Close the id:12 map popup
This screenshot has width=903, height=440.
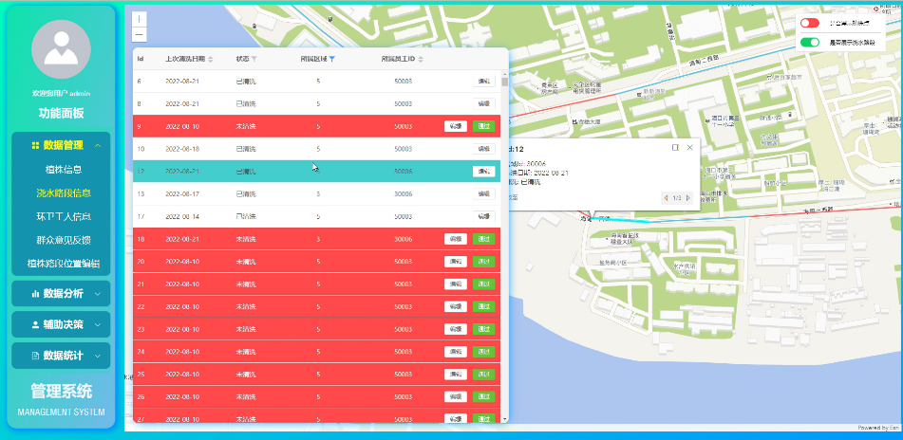point(689,147)
